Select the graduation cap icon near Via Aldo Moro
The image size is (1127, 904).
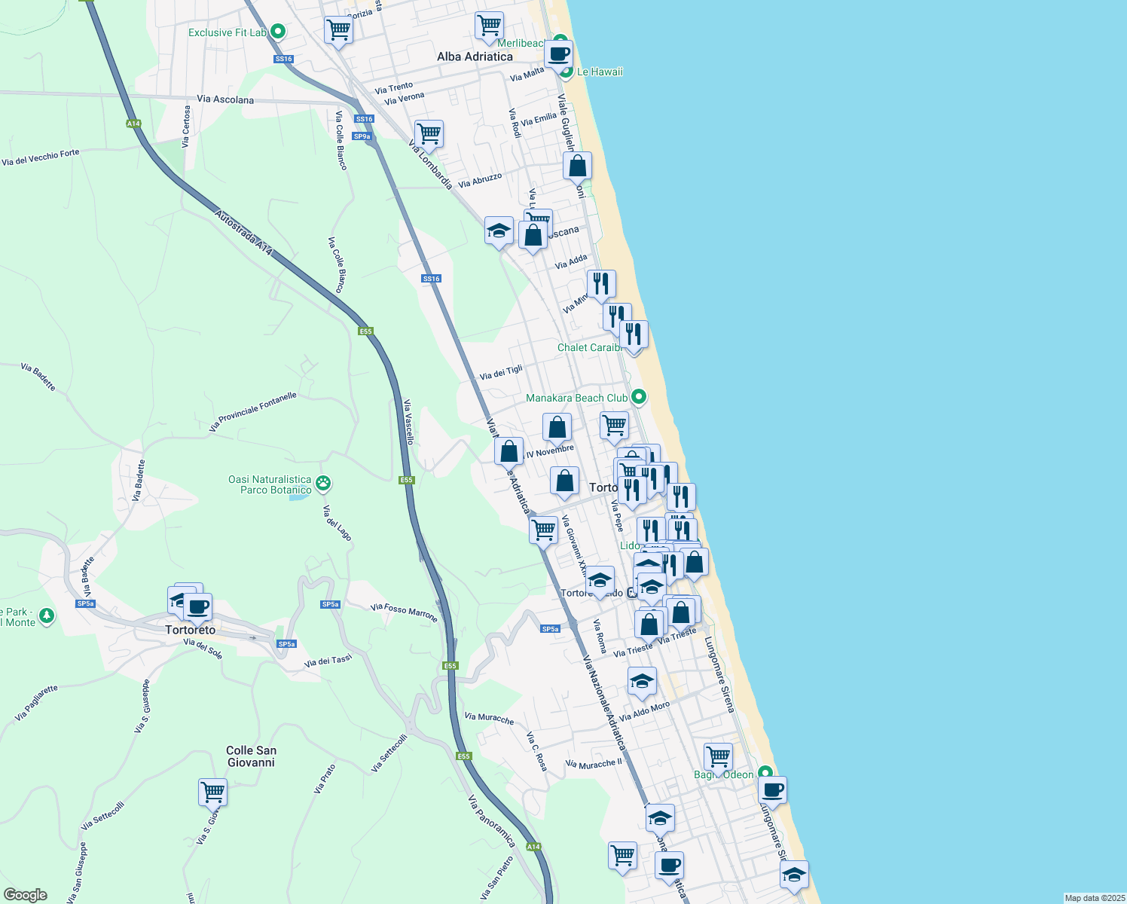pyautogui.click(x=641, y=682)
